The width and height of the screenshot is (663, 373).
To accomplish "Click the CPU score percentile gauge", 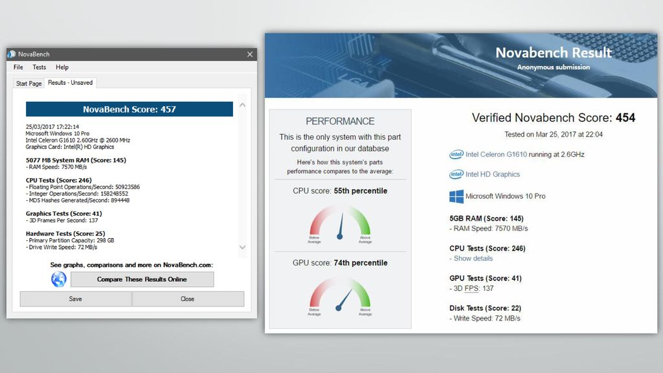I will pos(340,223).
